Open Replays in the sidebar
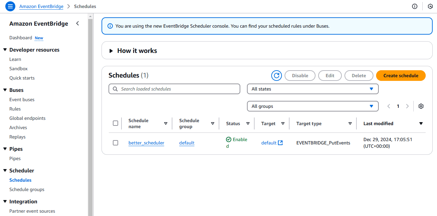The height and width of the screenshot is (216, 437). [x=17, y=137]
